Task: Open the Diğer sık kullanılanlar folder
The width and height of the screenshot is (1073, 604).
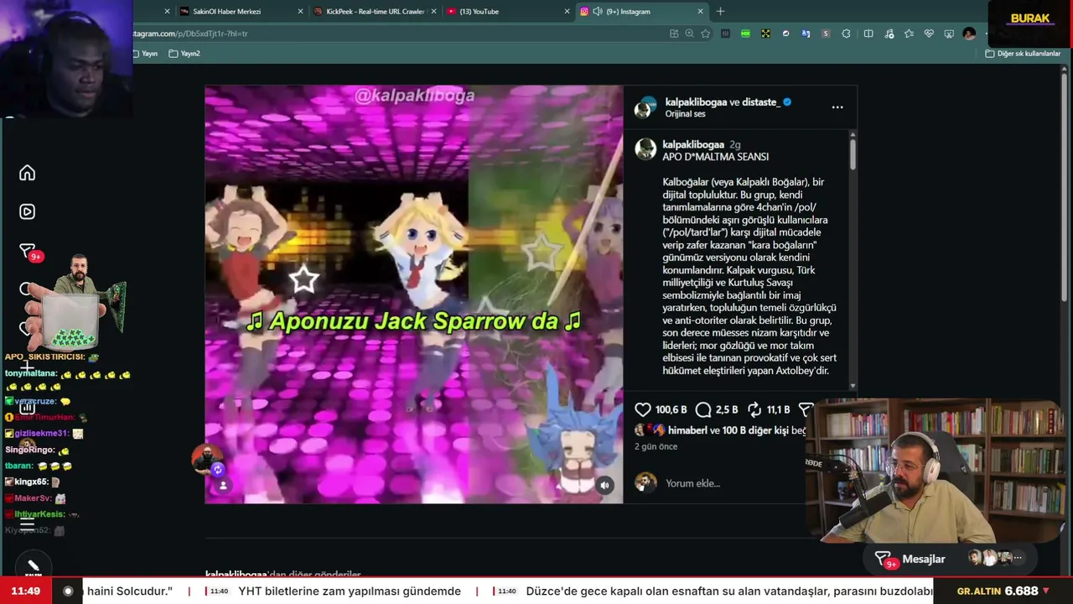Action: 1023,54
